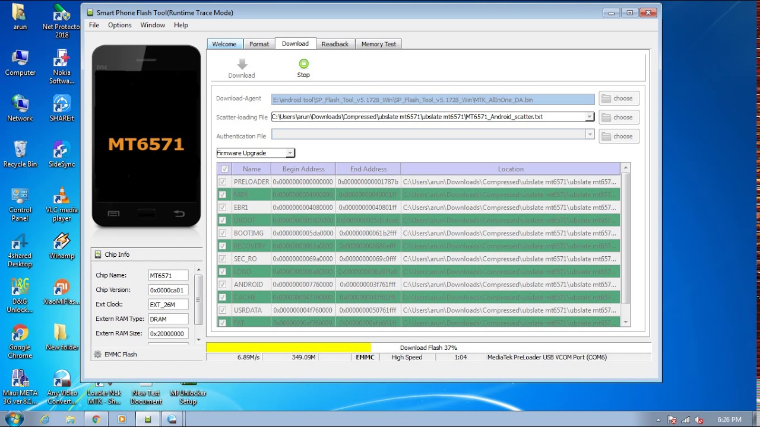Screen dimensions: 760x427
Task: Click the Chip Info panel scrollbar
Action: click(x=198, y=305)
